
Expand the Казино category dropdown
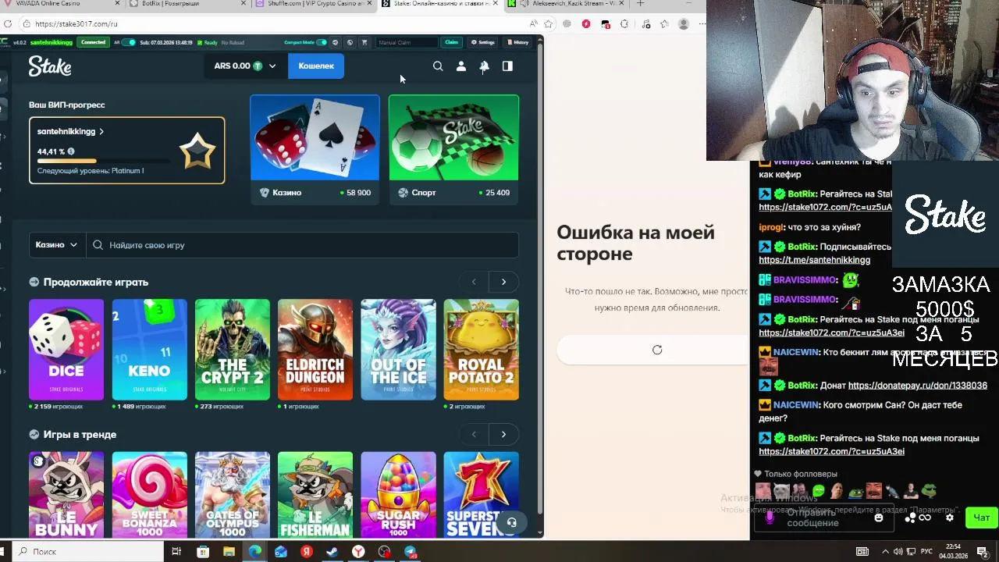click(56, 245)
